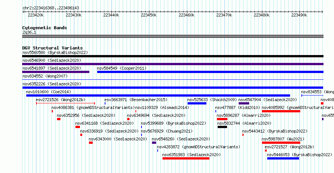334x173 pixels.
Task: Click the 223450k ruler tick label
Action: click(149, 15)
